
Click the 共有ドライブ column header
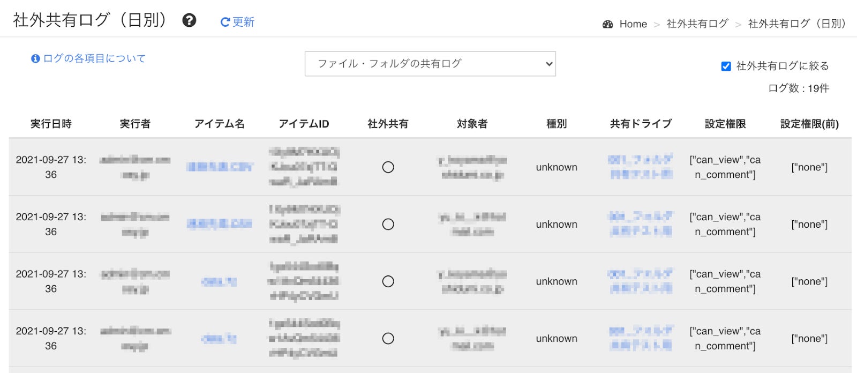(641, 124)
